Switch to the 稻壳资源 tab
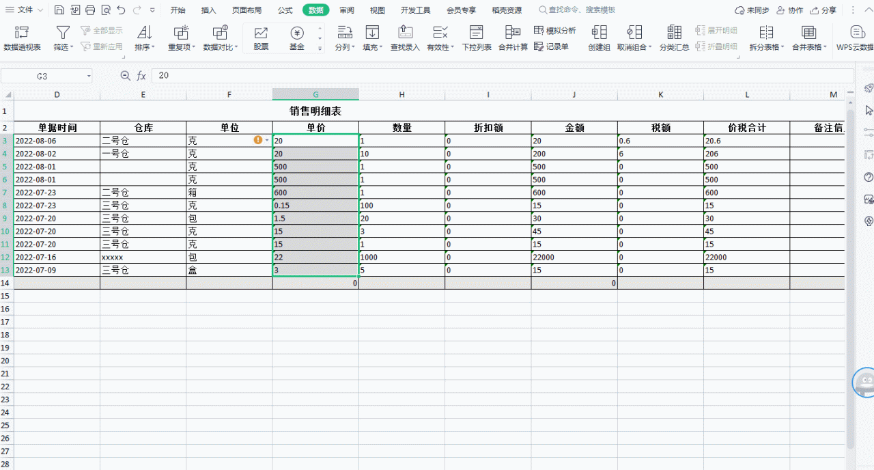This screenshot has height=470, width=874. pos(507,10)
